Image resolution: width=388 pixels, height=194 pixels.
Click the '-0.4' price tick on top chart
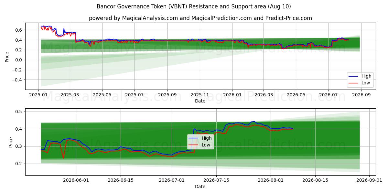click(x=17, y=80)
